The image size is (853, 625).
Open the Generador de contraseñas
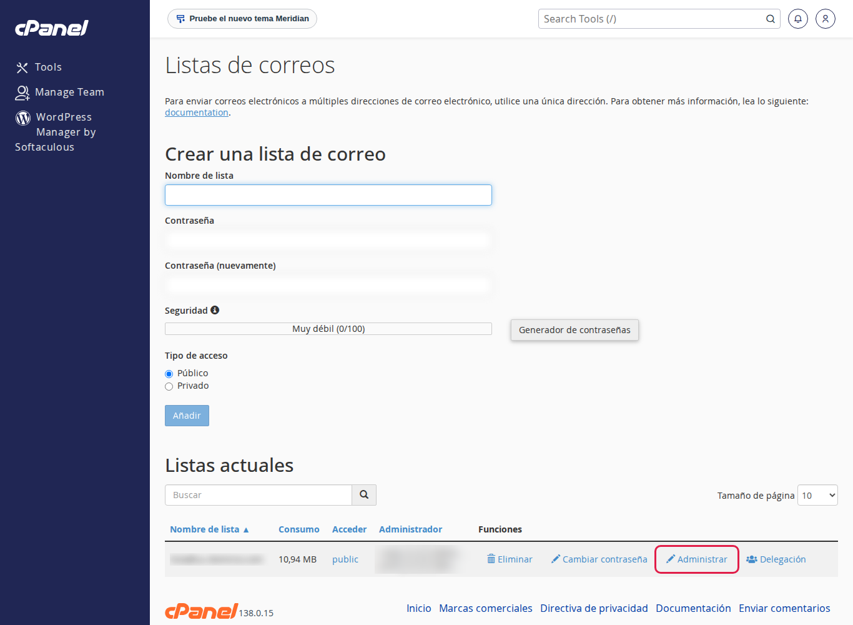[574, 330]
